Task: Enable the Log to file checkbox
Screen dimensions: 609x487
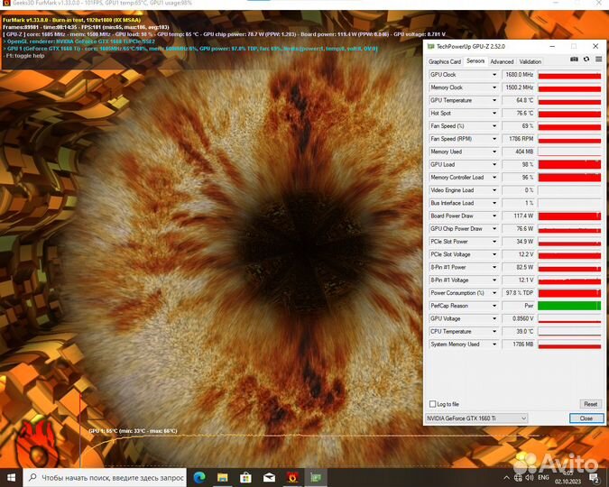Action: 432,404
